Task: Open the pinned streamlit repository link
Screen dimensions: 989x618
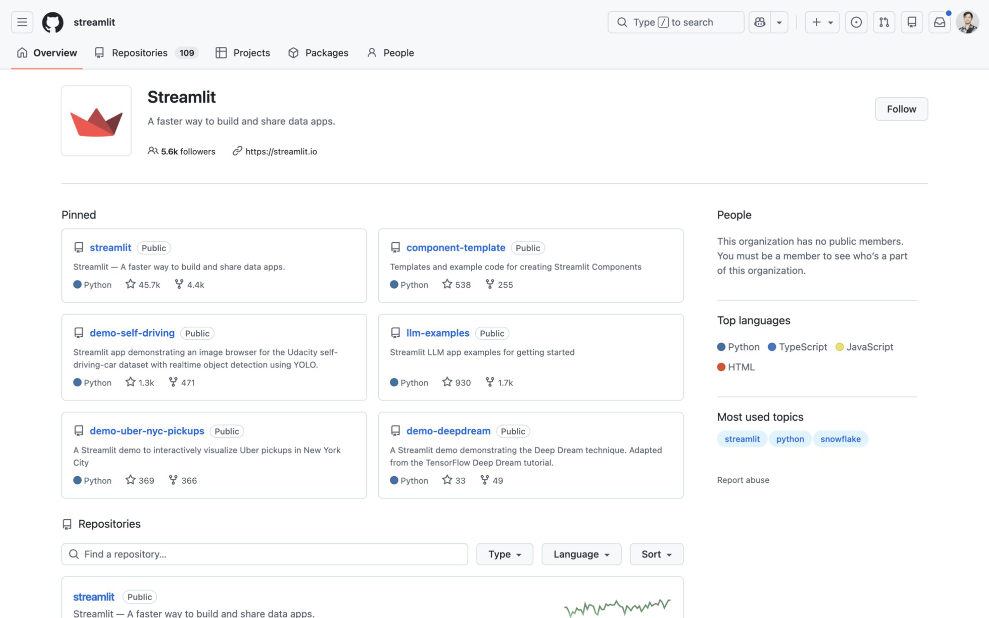Action: click(x=110, y=247)
